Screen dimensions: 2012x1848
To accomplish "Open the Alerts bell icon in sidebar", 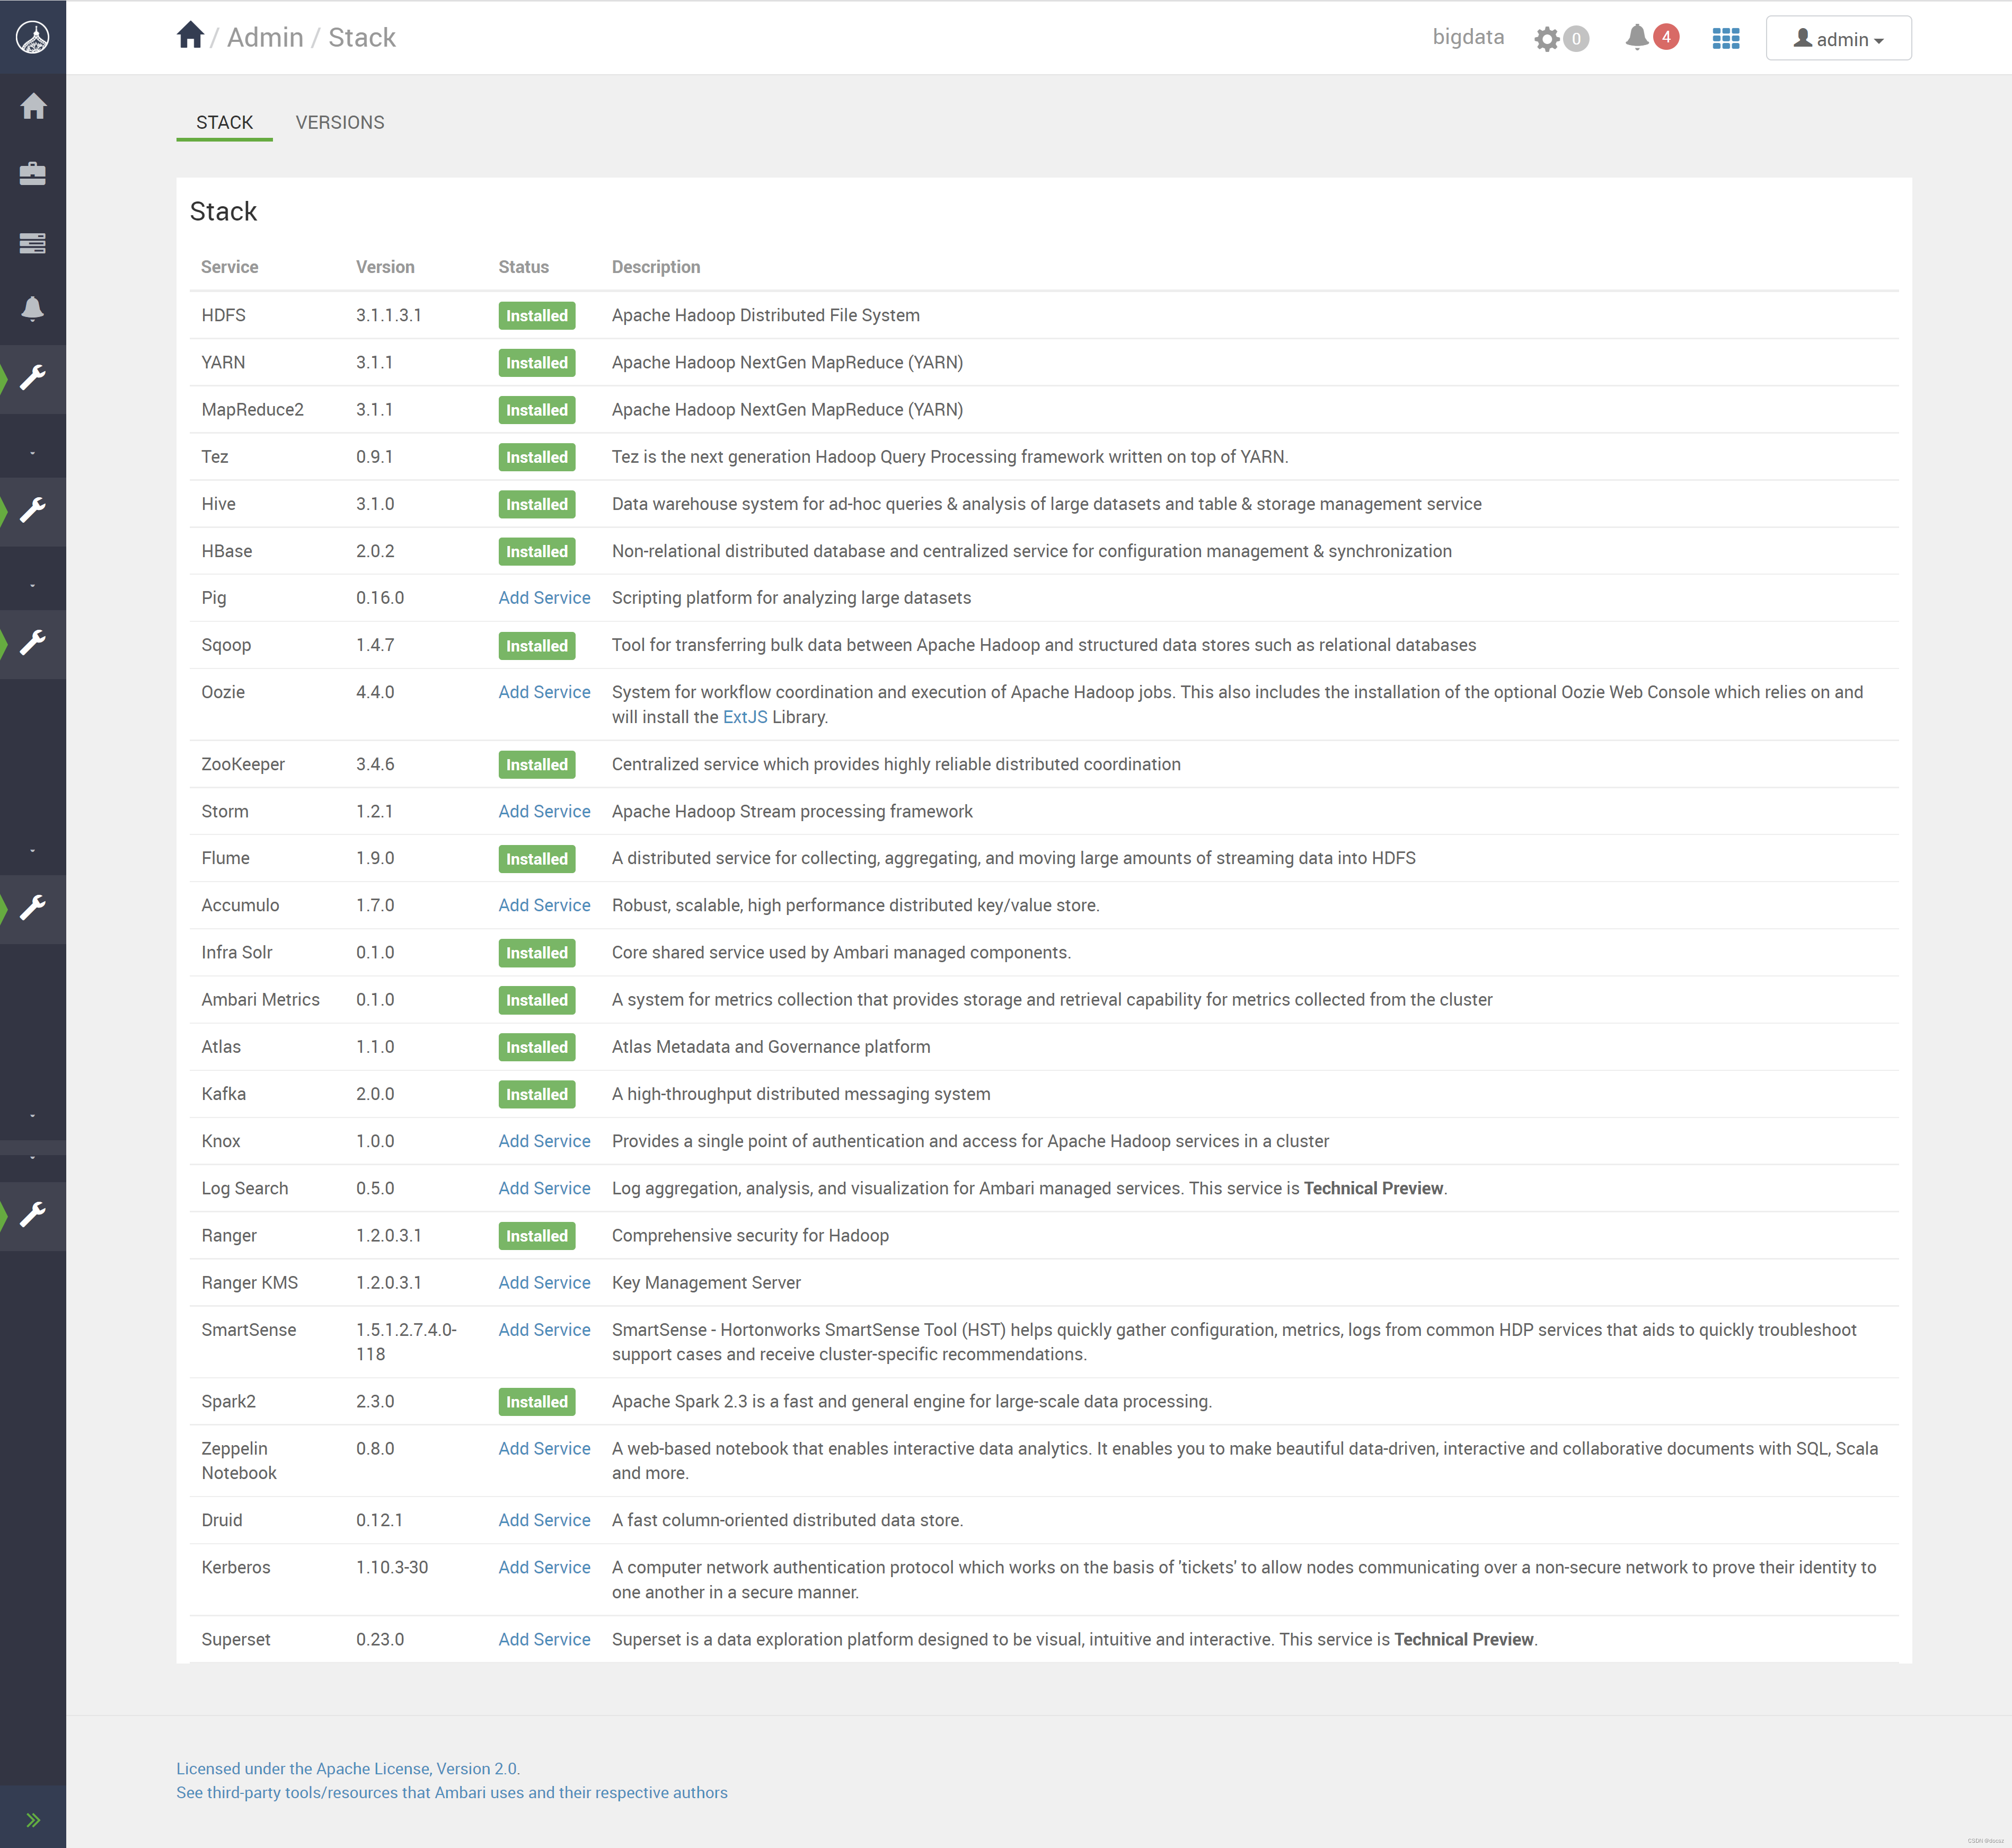I will (33, 309).
